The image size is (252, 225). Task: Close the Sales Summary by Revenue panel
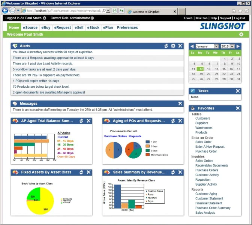point(180,172)
